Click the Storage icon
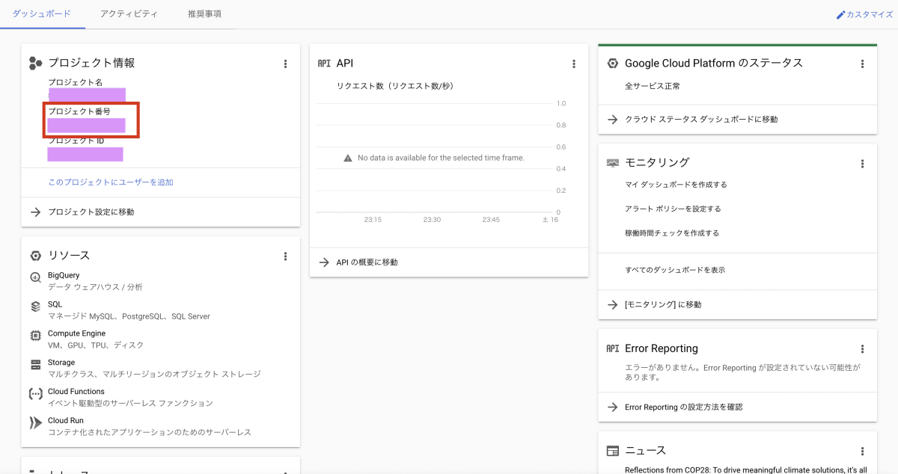Viewport: 898px width, 474px height. tap(35, 365)
